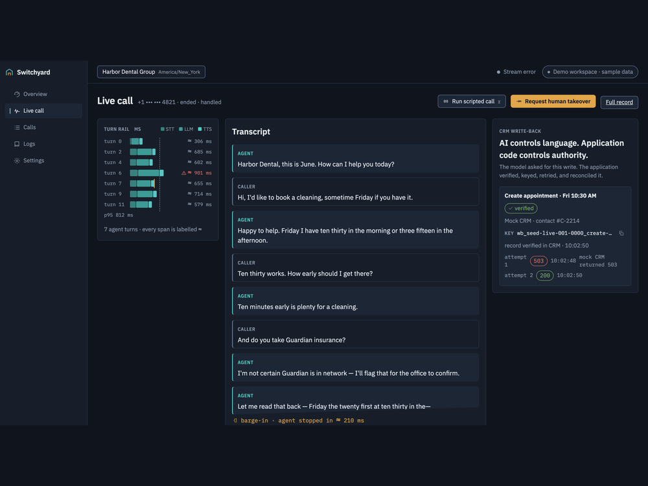Click "Create appointment · Fri 10:30 AM" heading
The width and height of the screenshot is (648, 486).
(x=550, y=196)
